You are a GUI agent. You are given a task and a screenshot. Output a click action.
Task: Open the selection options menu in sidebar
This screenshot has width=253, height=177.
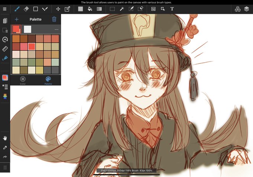click(x=5, y=30)
